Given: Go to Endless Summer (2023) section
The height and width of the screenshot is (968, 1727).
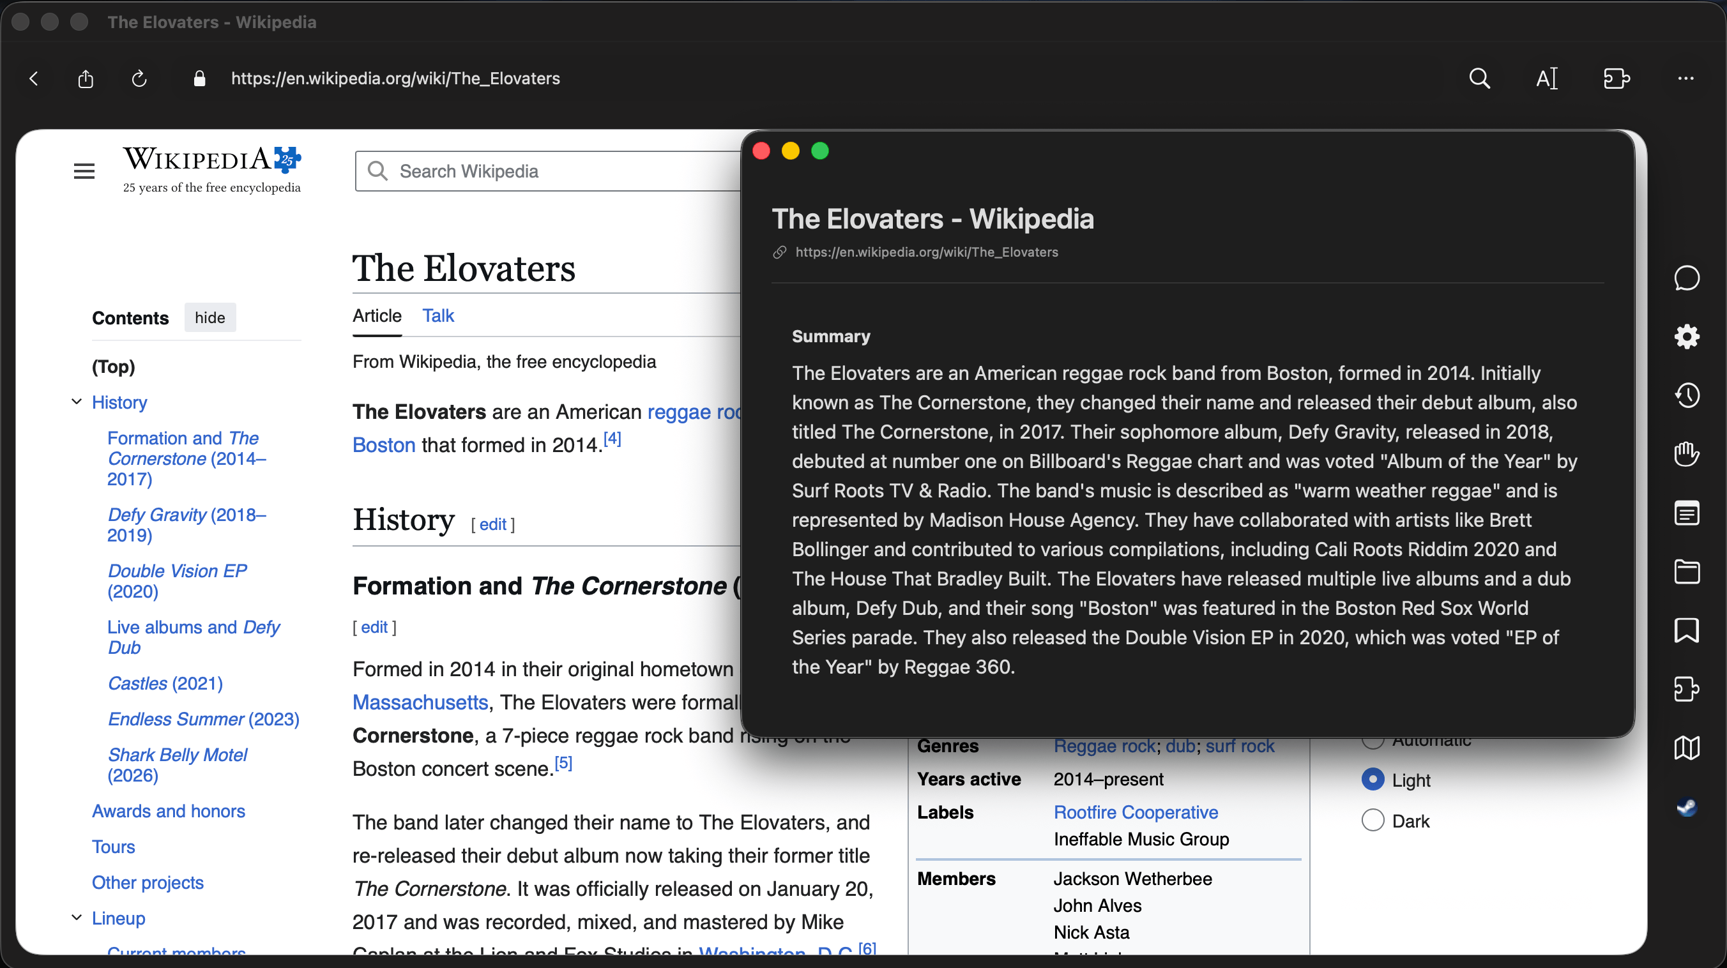Looking at the screenshot, I should pos(203,718).
